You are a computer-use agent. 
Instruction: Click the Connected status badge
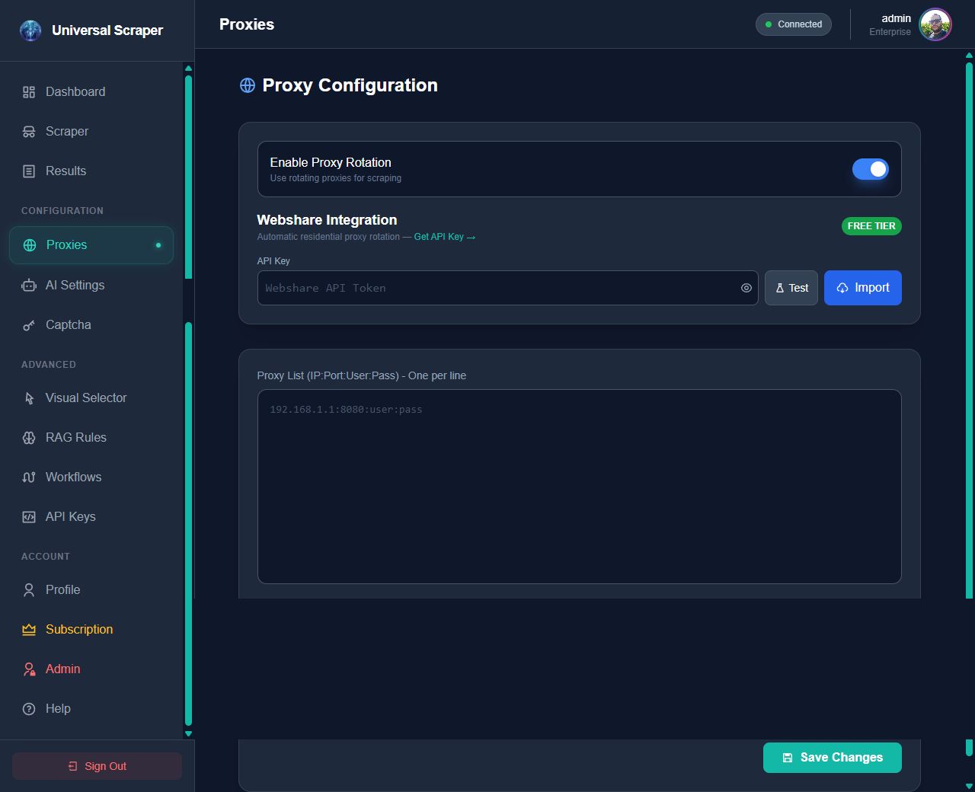tap(794, 24)
